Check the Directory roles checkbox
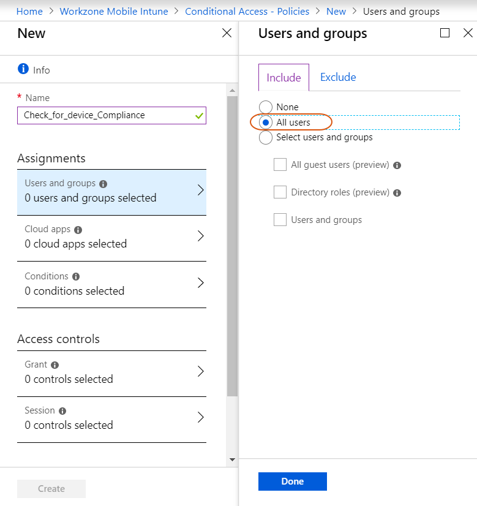Image resolution: width=477 pixels, height=506 pixels. point(280,192)
